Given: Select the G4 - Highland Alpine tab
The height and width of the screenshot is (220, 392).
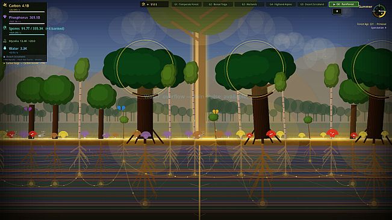Looking at the screenshot, I should coord(281,4).
